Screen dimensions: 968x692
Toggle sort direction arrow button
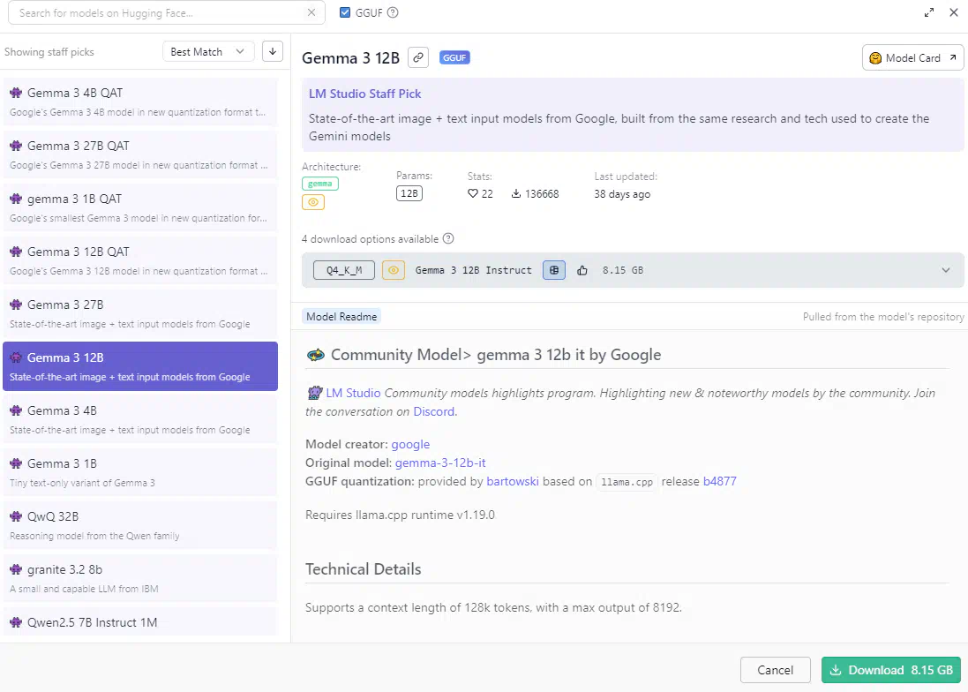[x=273, y=51]
